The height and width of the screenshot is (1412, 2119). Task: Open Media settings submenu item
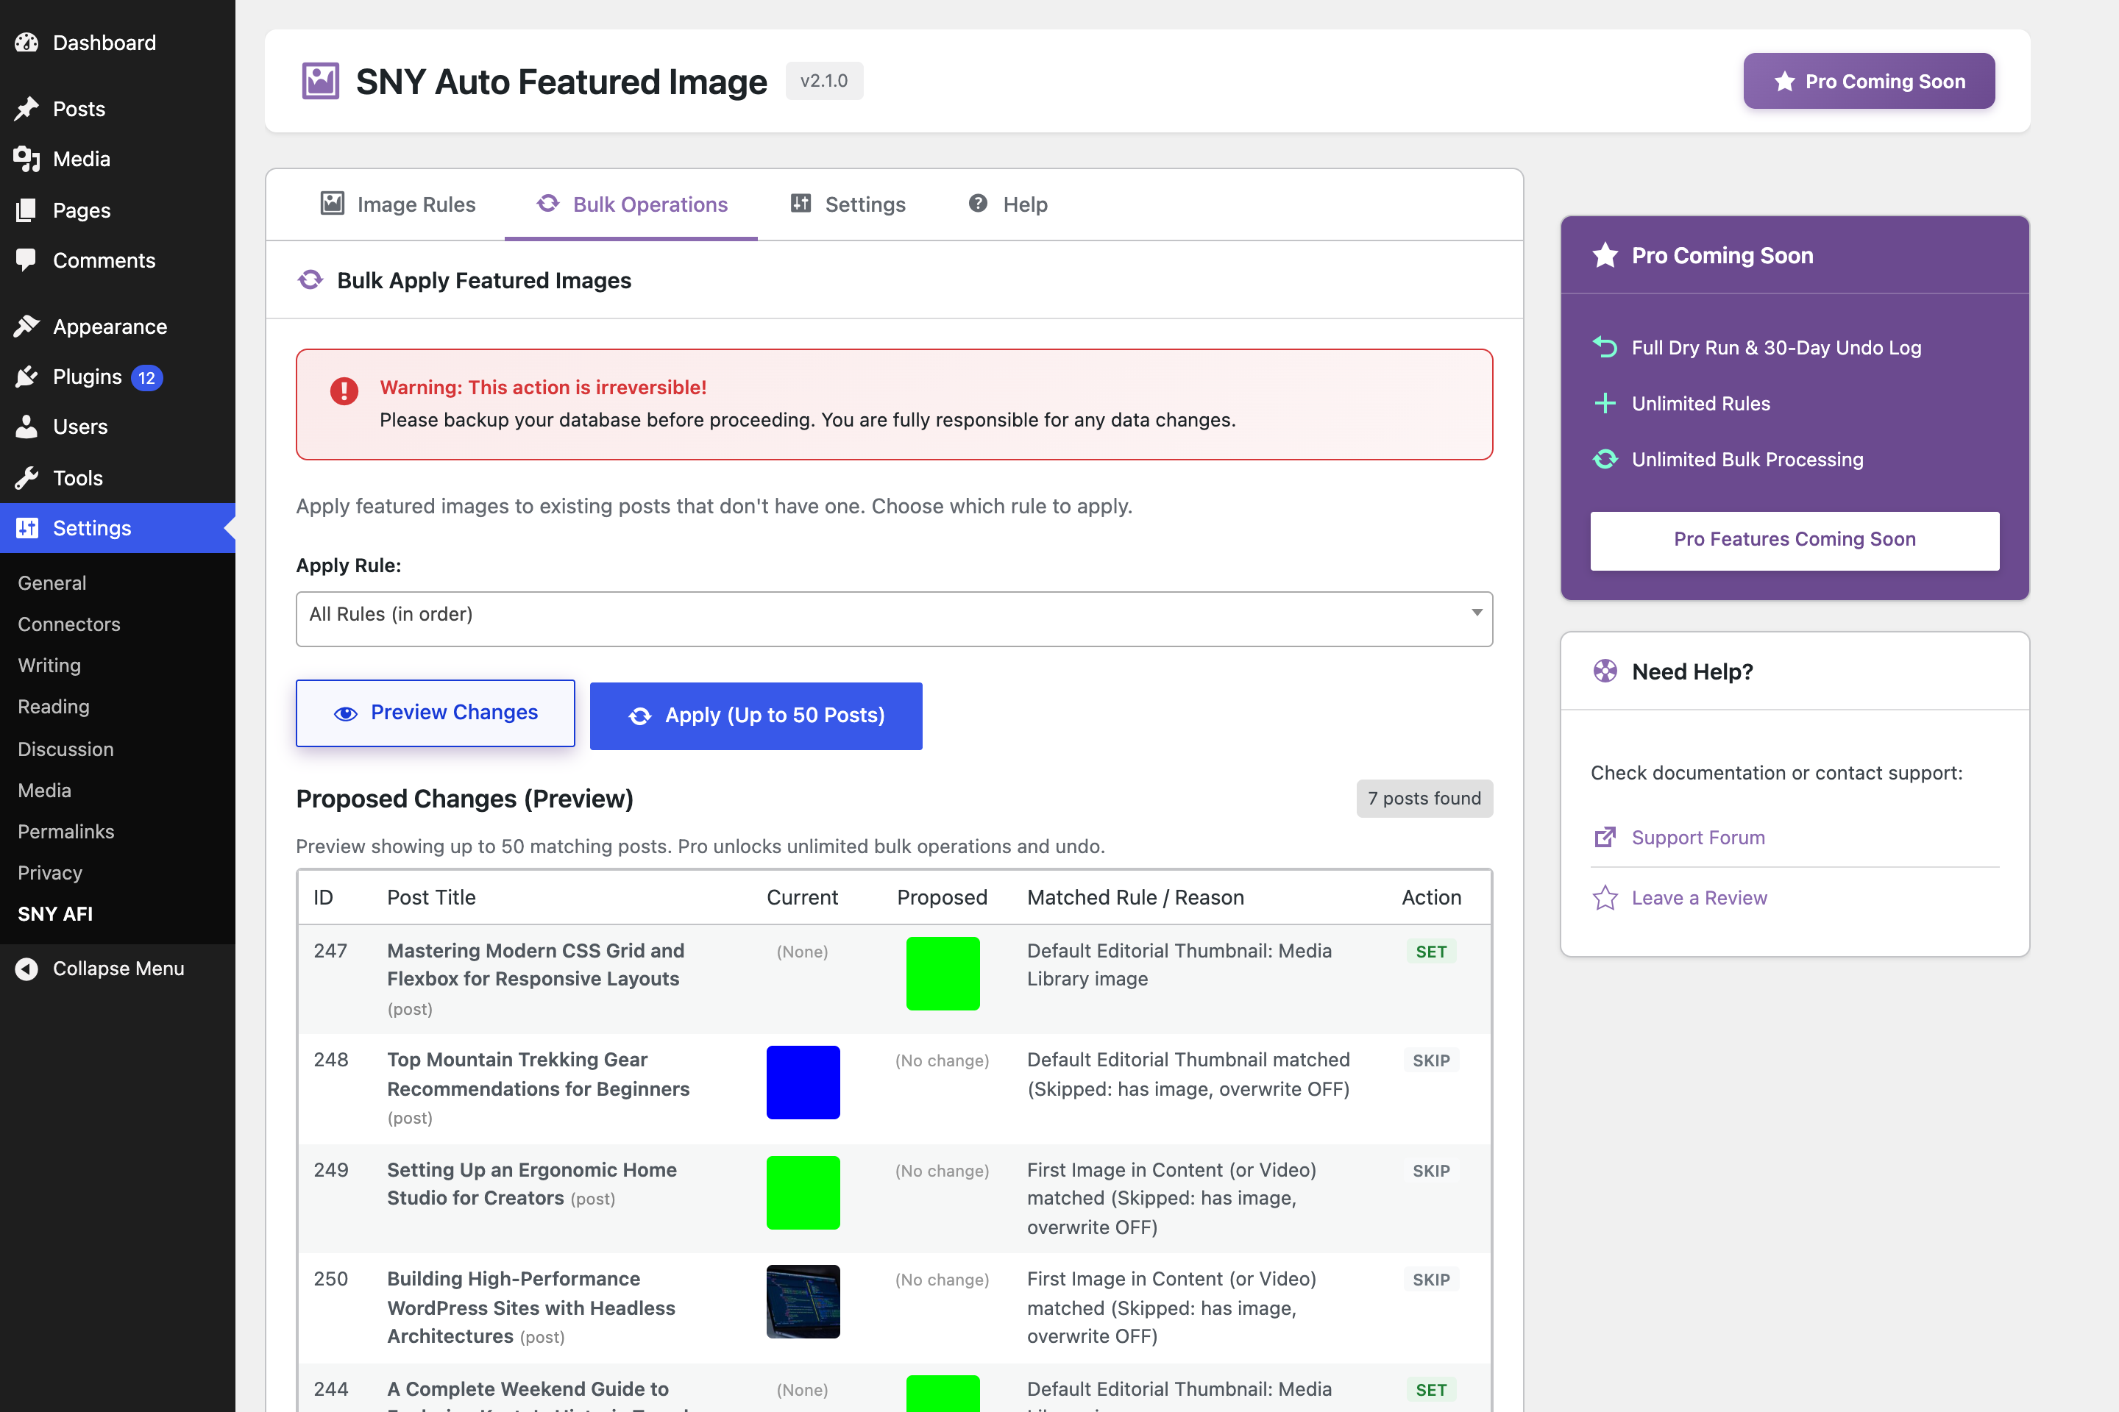pyautogui.click(x=45, y=790)
